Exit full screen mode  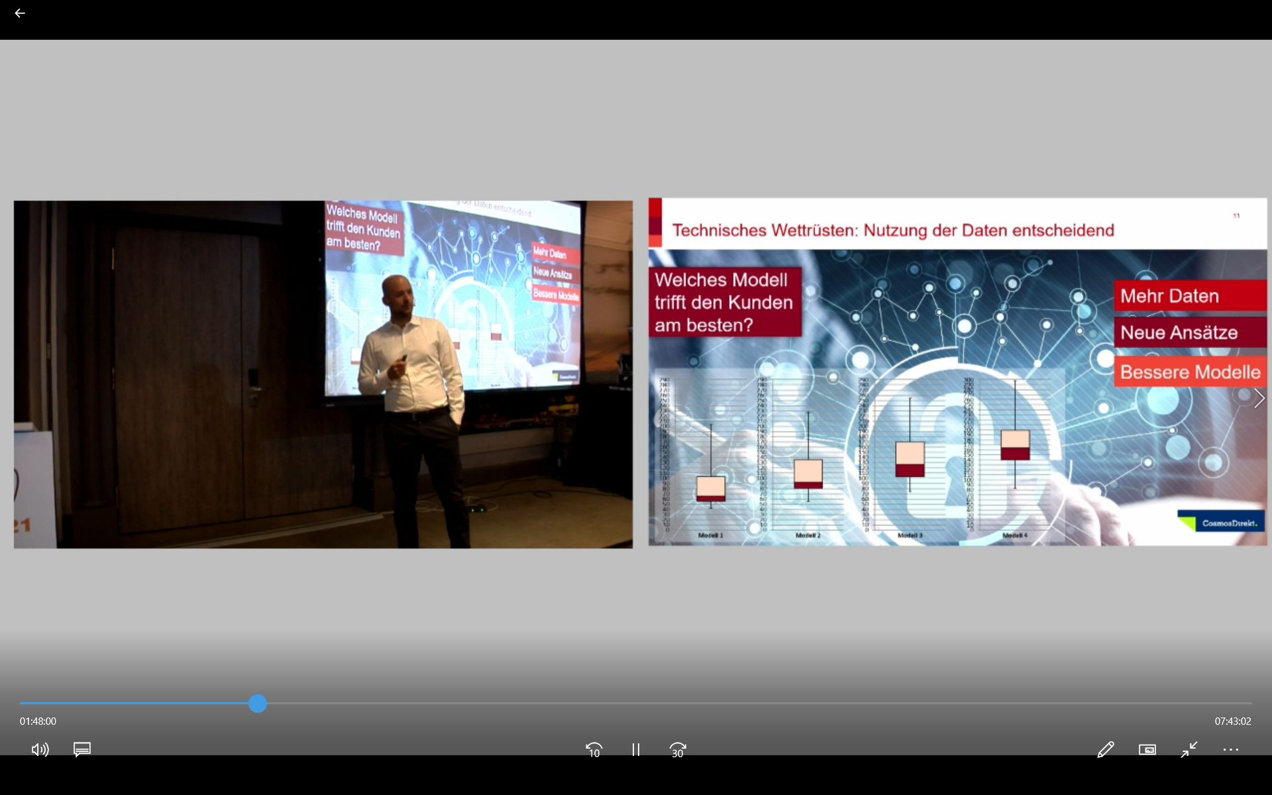(x=1189, y=749)
